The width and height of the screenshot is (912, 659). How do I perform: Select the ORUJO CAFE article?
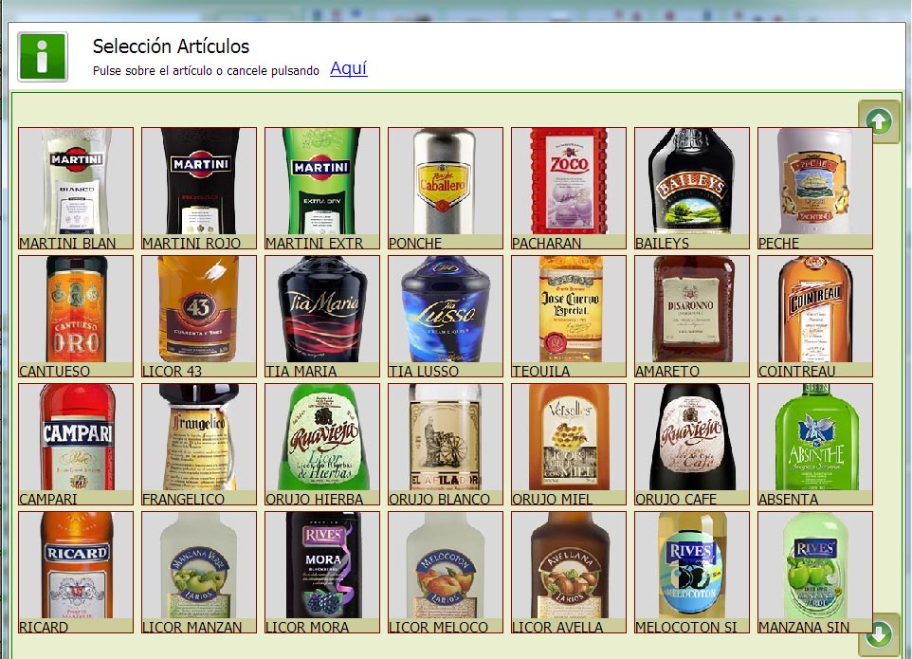click(x=692, y=445)
